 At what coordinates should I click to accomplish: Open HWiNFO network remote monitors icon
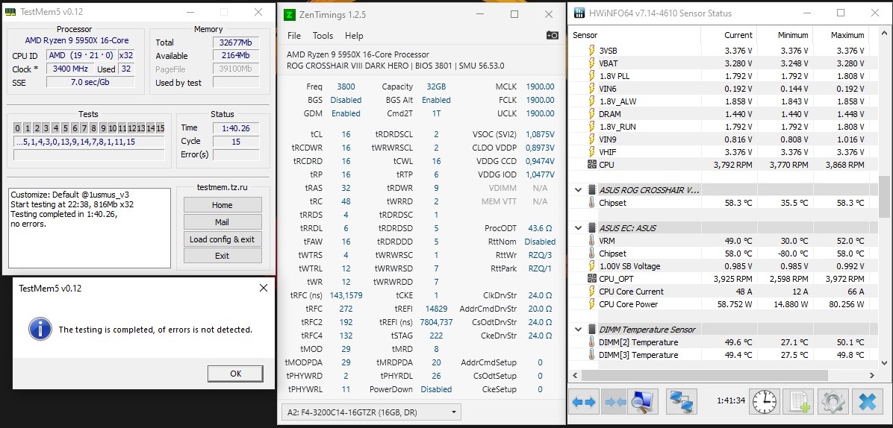pyautogui.click(x=680, y=403)
